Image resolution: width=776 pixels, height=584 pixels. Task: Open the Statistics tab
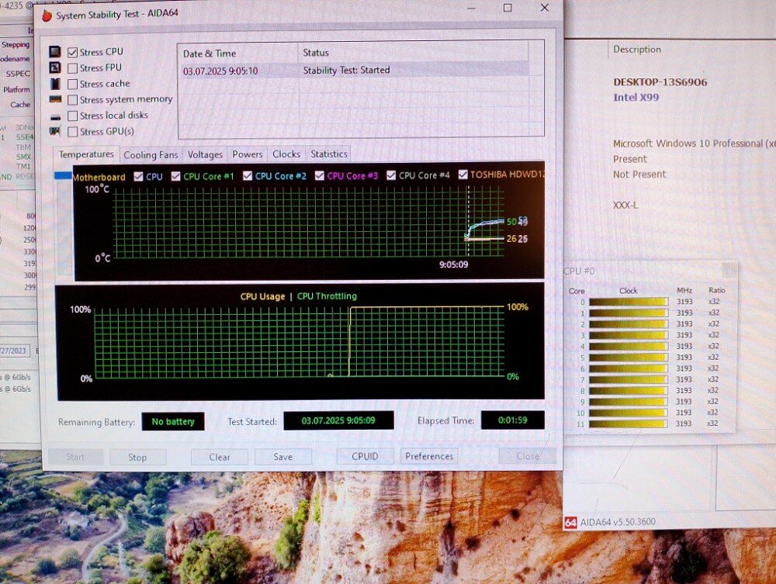[328, 154]
